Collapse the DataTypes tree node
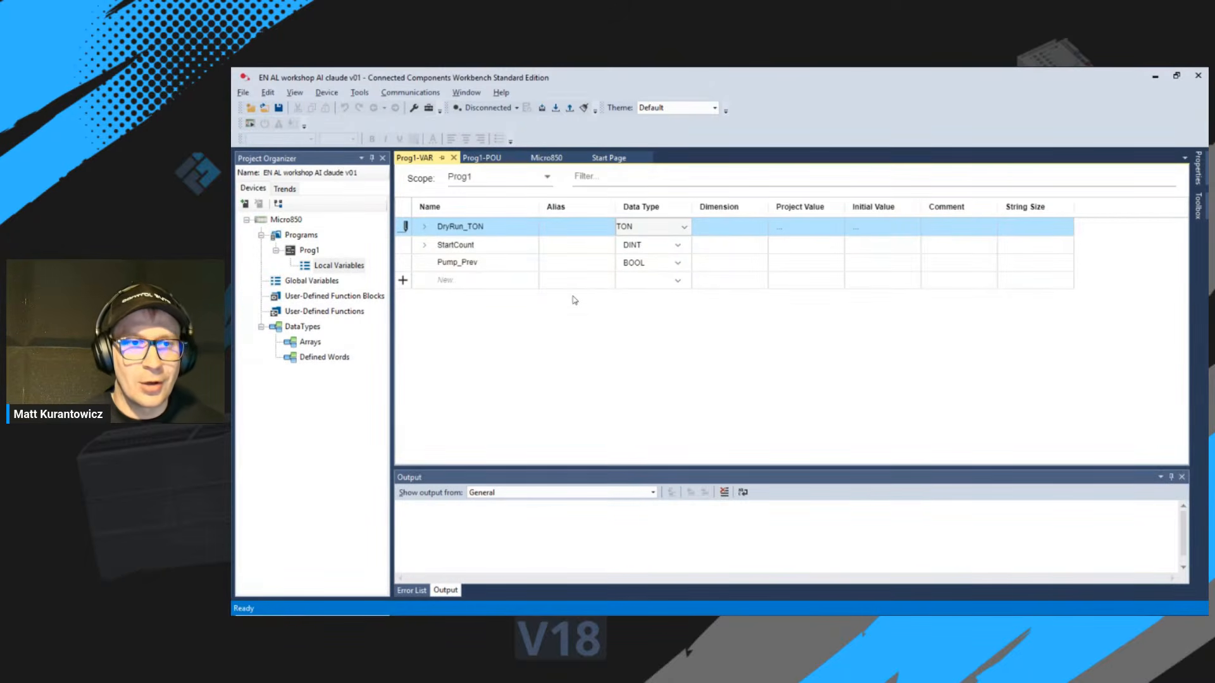The width and height of the screenshot is (1215, 683). click(261, 327)
